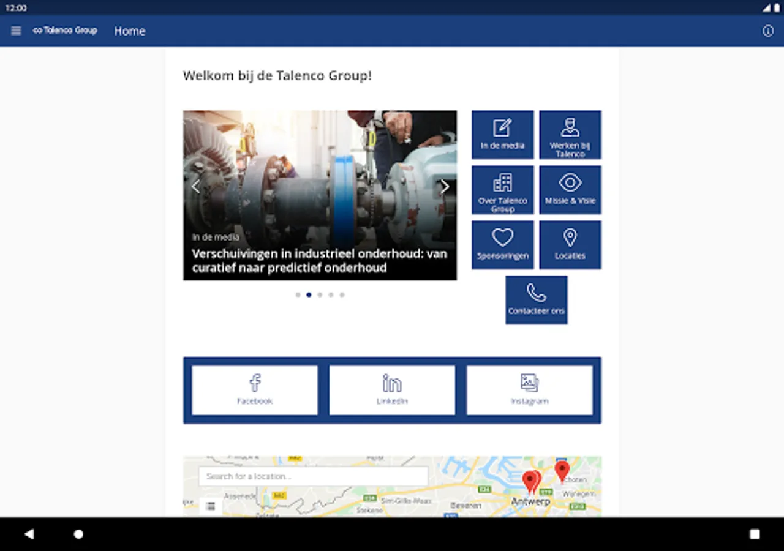Jump to the first carousel slide dot
The width and height of the screenshot is (784, 551).
click(x=298, y=294)
